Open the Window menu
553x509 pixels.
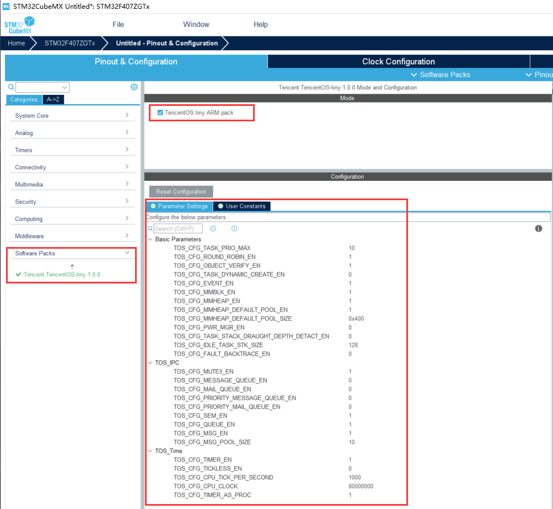[196, 24]
